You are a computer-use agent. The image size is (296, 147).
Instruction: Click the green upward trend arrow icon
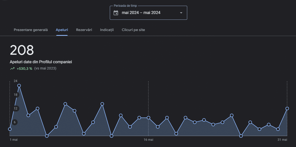point(12,68)
